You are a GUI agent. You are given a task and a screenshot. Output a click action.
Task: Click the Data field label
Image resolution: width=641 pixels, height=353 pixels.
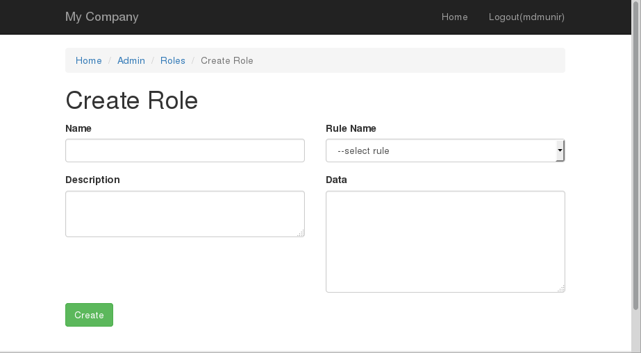click(336, 180)
